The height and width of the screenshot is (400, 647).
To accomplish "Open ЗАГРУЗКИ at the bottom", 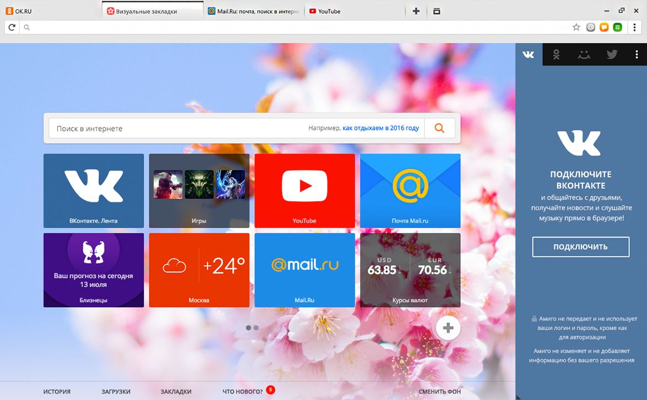I will (116, 392).
